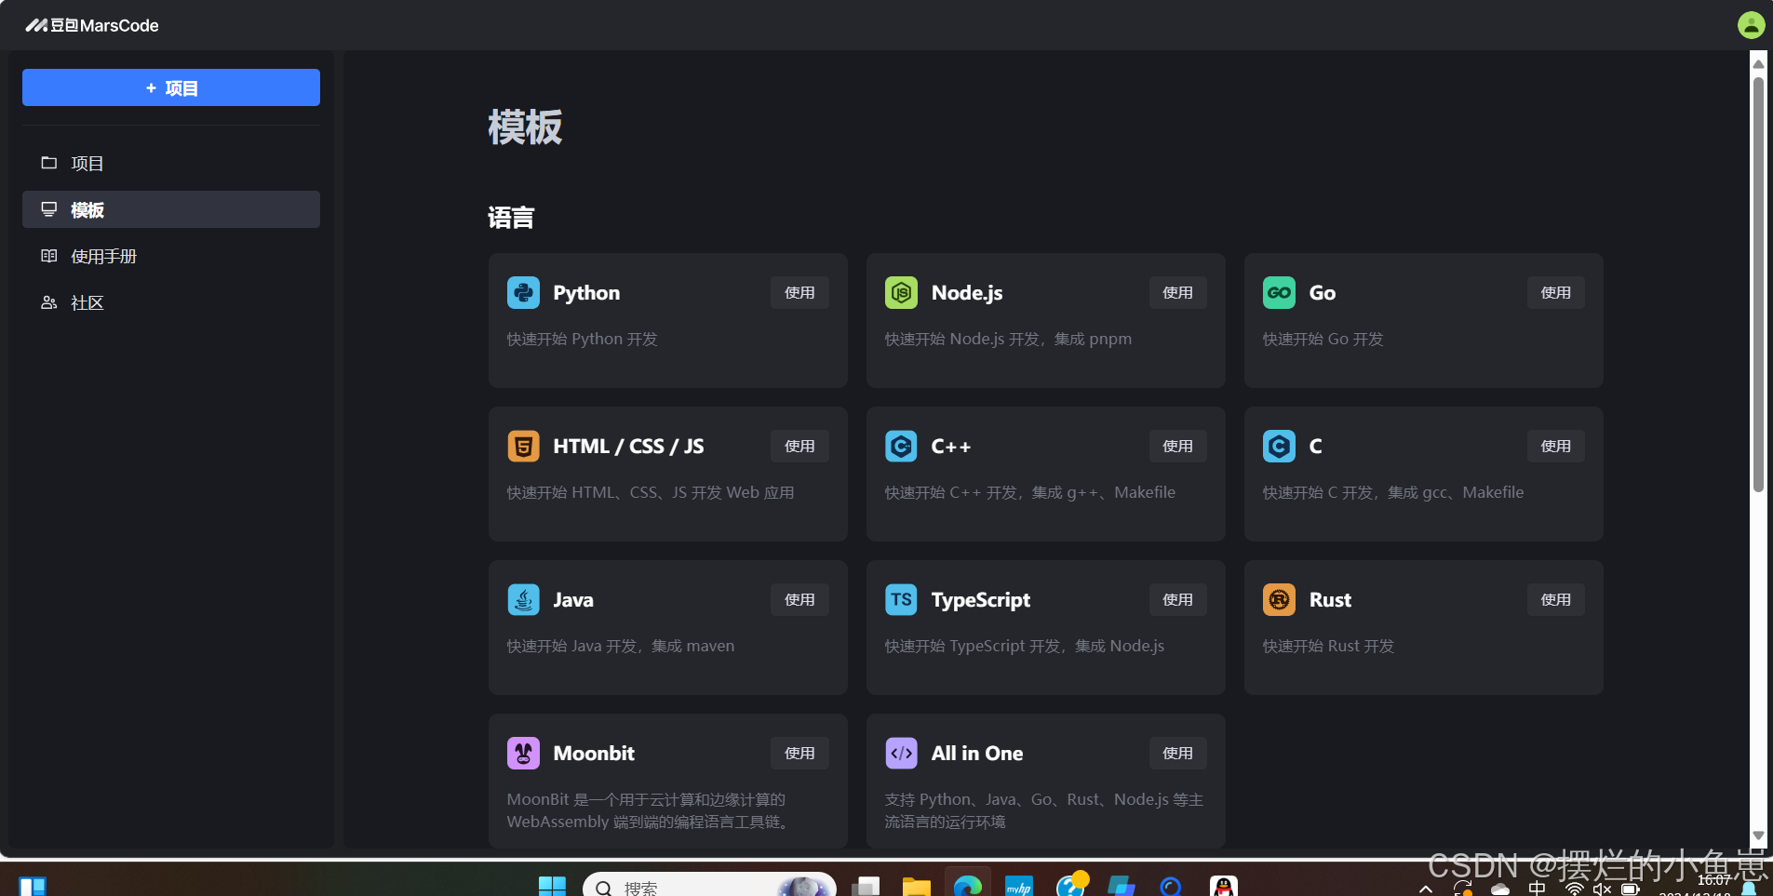The image size is (1773, 896).
Task: Click the folder icon beside 项目
Action: point(49,163)
